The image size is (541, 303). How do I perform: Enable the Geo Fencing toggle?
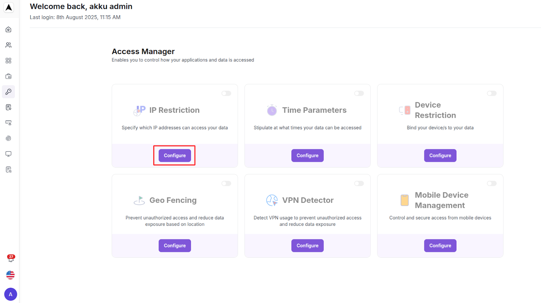226,183
